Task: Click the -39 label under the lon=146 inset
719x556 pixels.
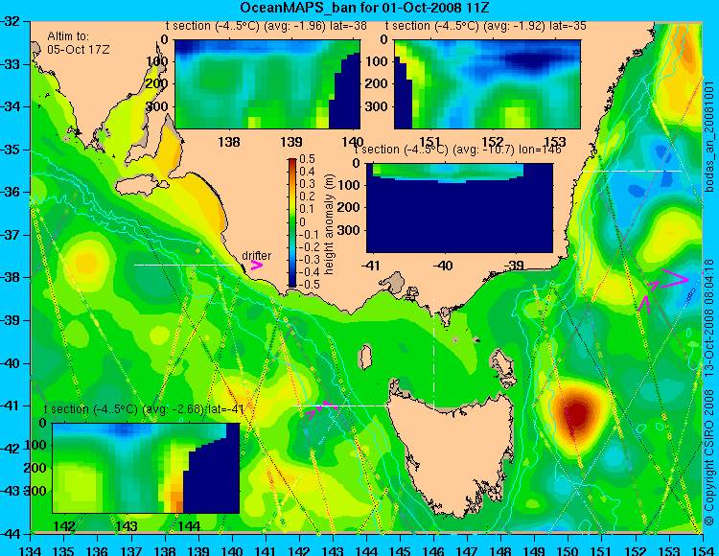Action: click(515, 265)
